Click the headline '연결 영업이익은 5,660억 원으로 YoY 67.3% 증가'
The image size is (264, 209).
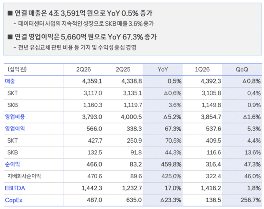(85, 37)
